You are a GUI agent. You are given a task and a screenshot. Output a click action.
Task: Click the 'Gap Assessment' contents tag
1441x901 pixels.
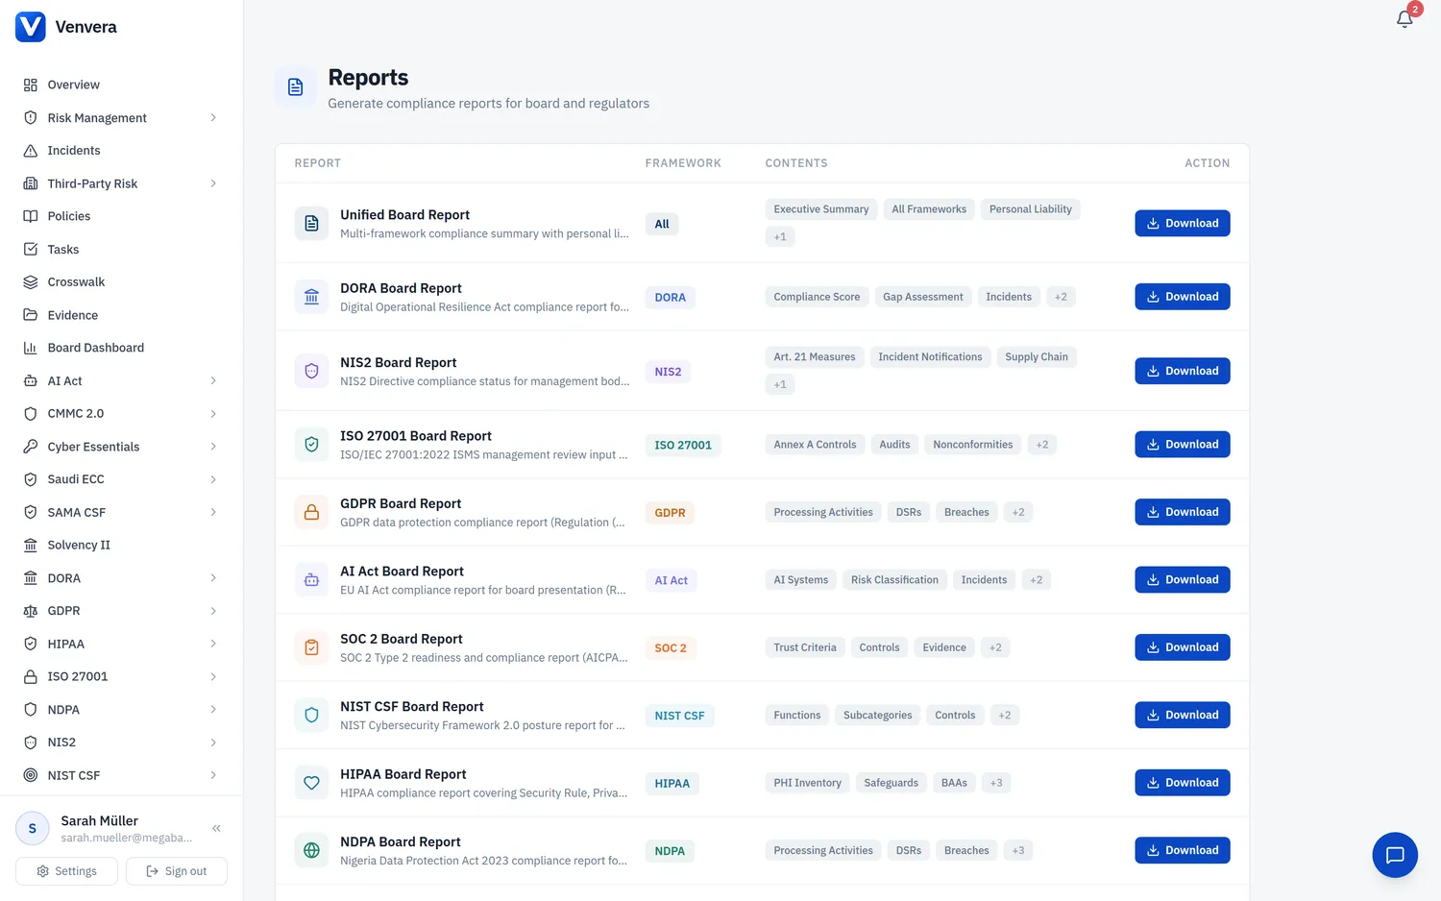(922, 297)
